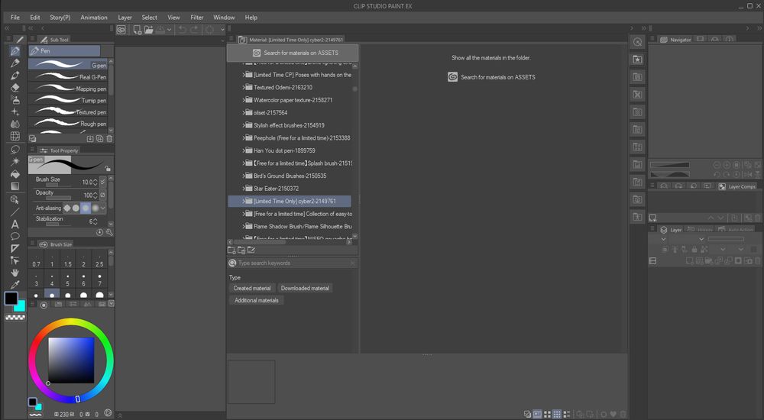Expand the Bird's Ground Brushes-2150535 folder
The width and height of the screenshot is (764, 420).
point(243,176)
